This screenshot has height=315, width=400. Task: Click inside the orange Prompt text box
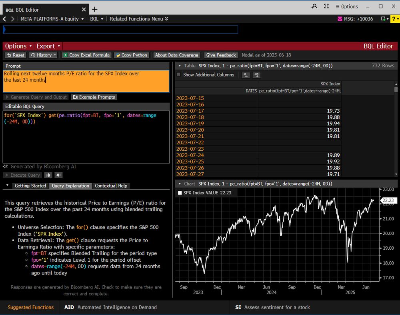point(86,81)
